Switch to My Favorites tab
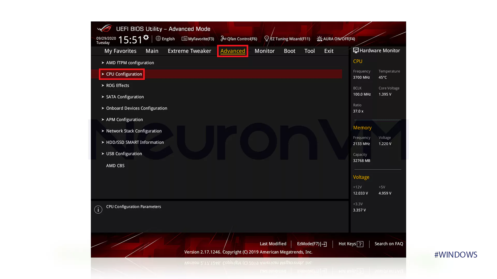Screen dimensions: 497x279 click(120, 51)
